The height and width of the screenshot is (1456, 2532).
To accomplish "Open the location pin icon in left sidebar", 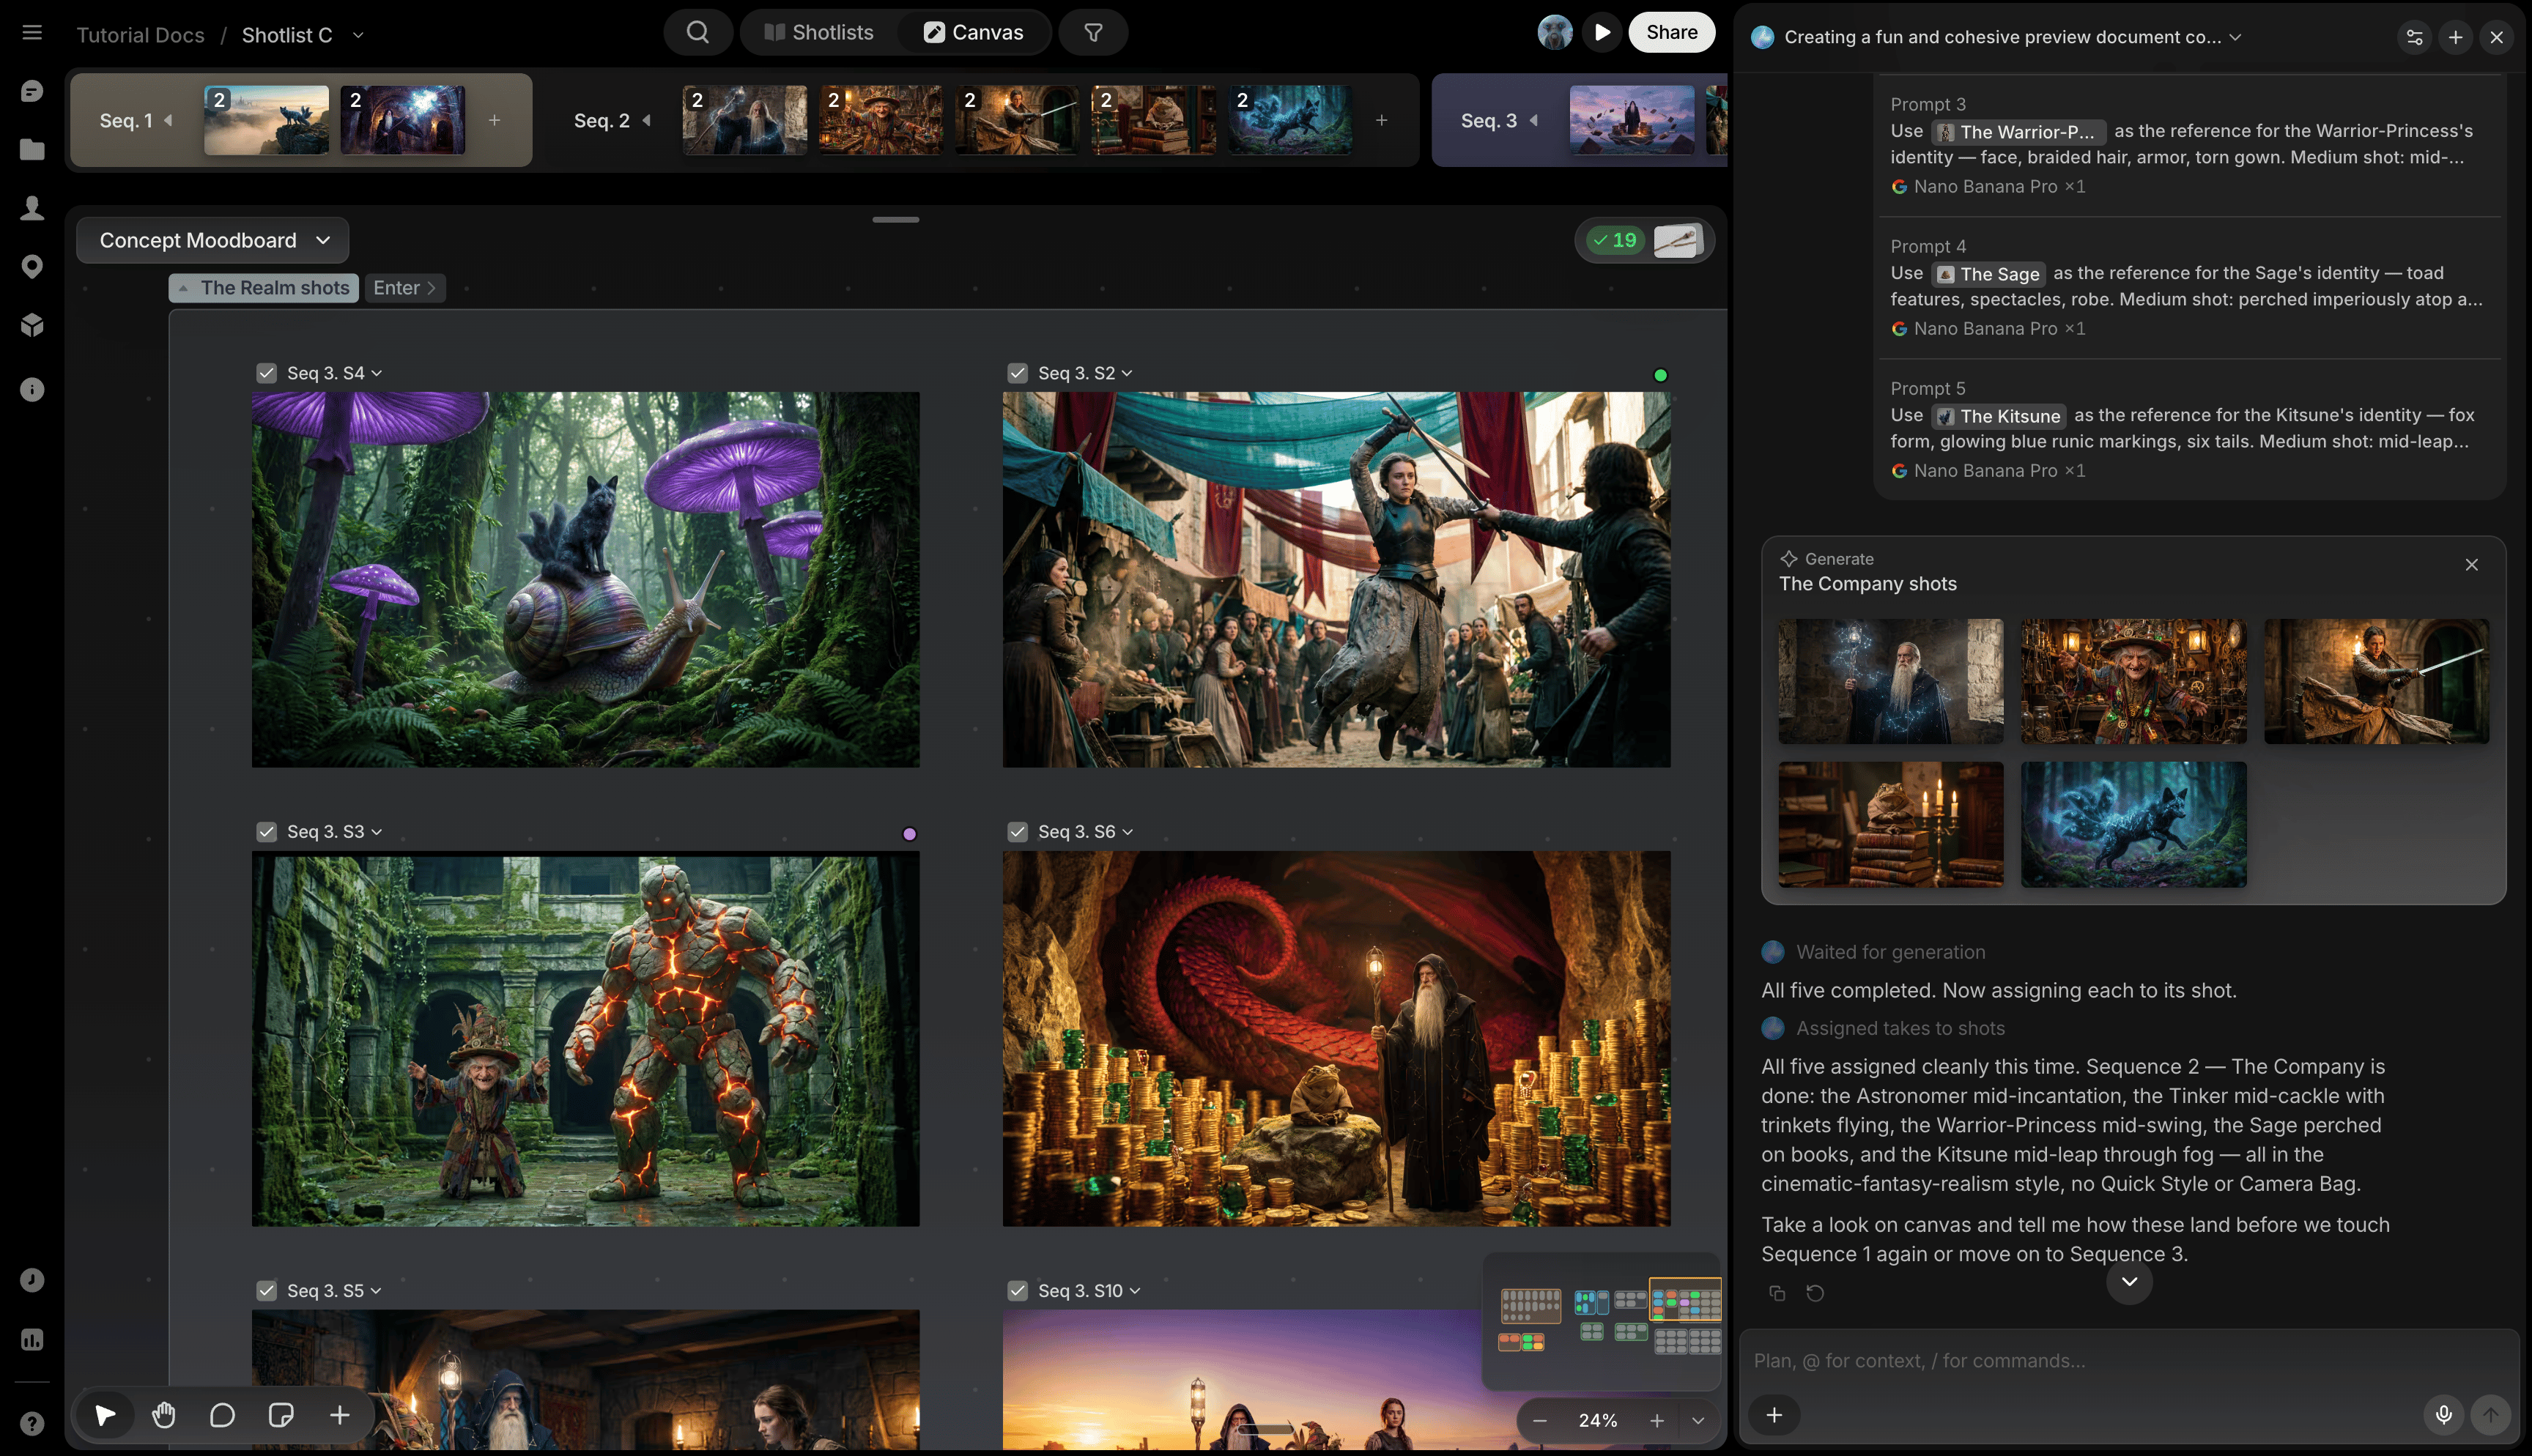I will 32,266.
